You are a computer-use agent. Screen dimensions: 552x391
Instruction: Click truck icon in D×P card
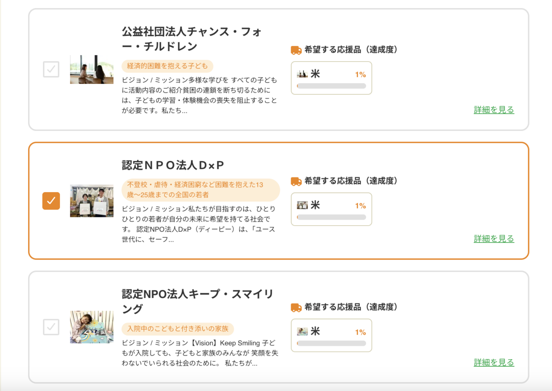click(296, 181)
